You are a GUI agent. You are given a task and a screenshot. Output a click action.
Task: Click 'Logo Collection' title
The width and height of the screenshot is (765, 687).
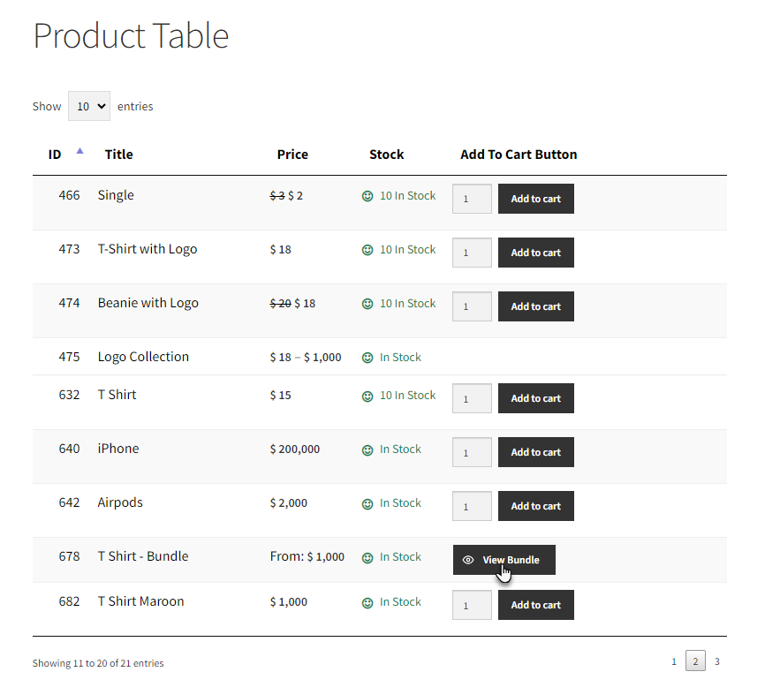tap(143, 357)
